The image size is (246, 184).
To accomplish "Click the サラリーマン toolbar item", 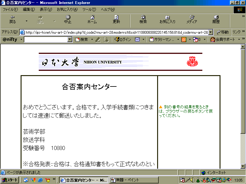I will point(162,40).
